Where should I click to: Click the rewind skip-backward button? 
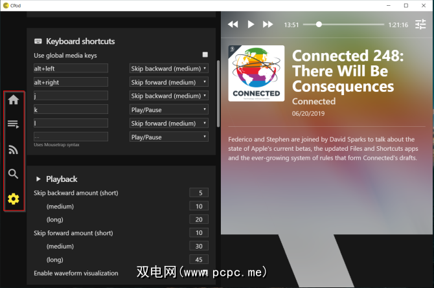tap(233, 25)
